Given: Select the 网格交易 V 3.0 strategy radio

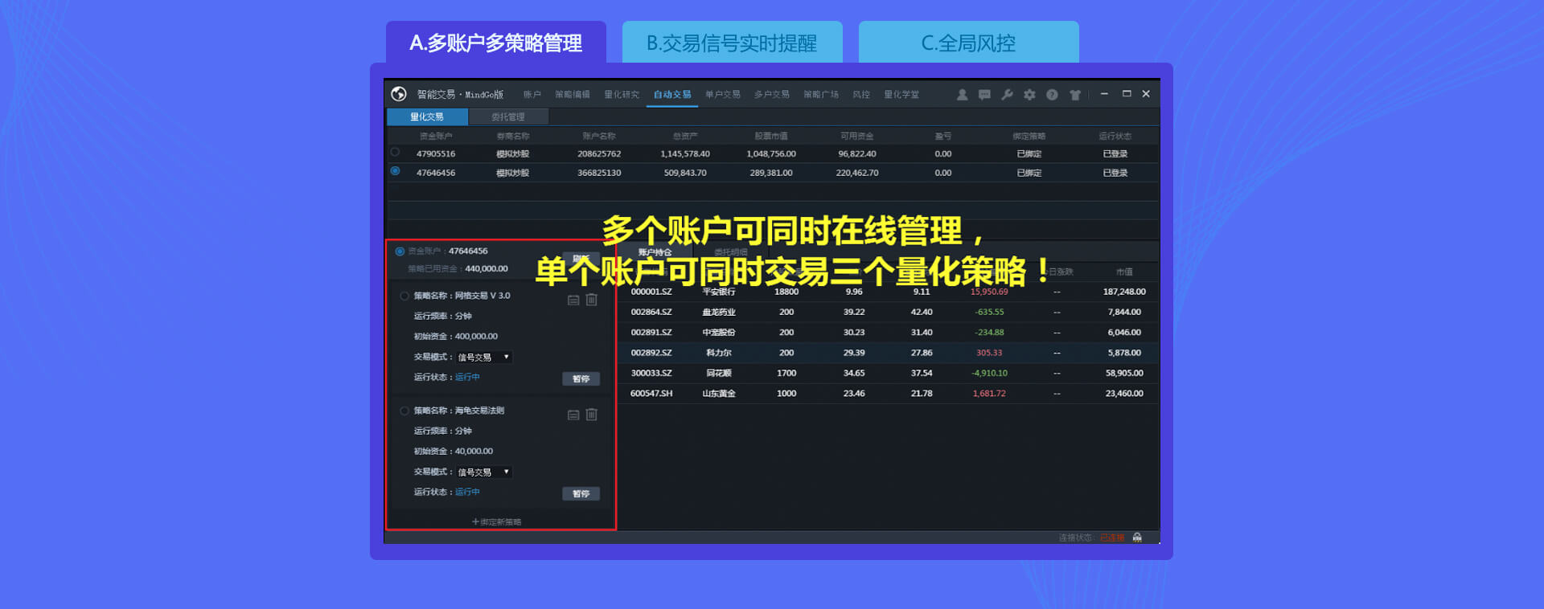Looking at the screenshot, I should click(404, 296).
